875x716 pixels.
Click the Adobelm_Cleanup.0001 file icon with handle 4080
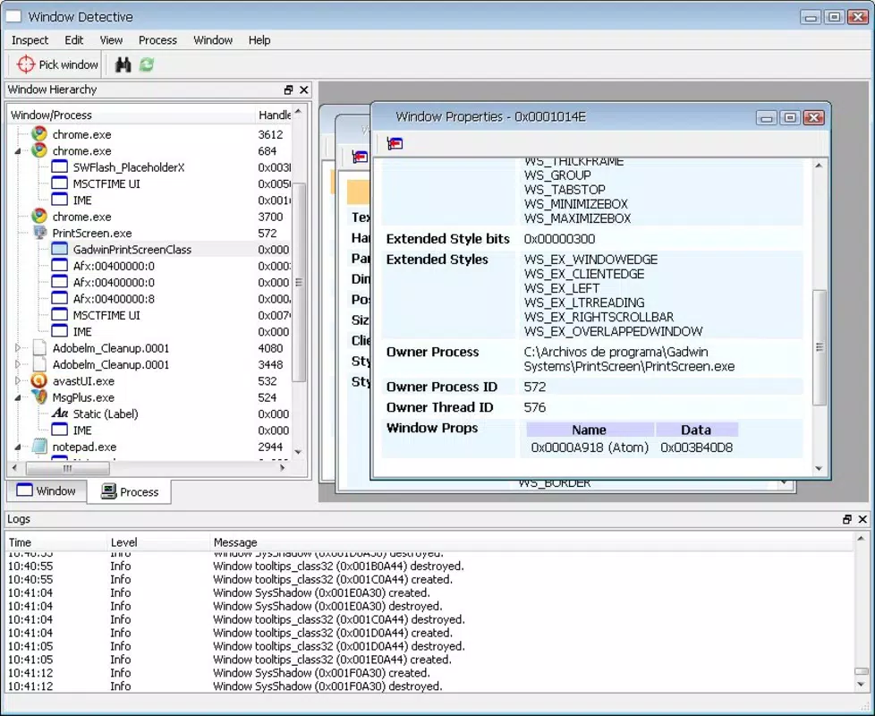pos(39,347)
